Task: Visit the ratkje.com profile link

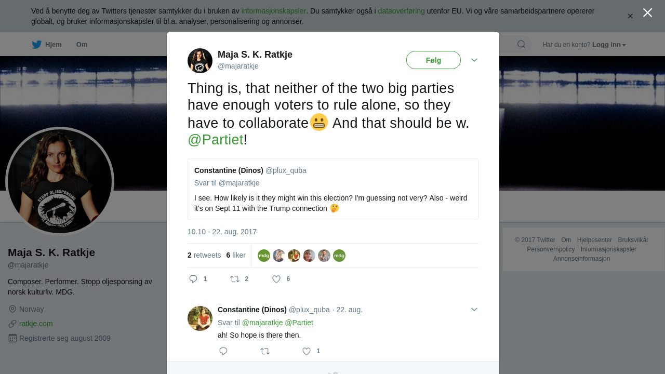Action: click(36, 324)
